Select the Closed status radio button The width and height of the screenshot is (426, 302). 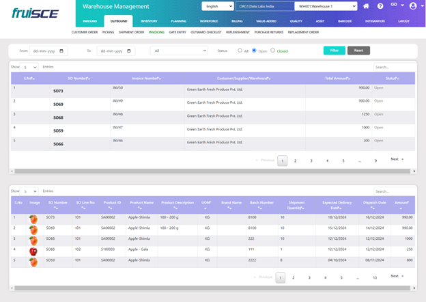point(273,51)
